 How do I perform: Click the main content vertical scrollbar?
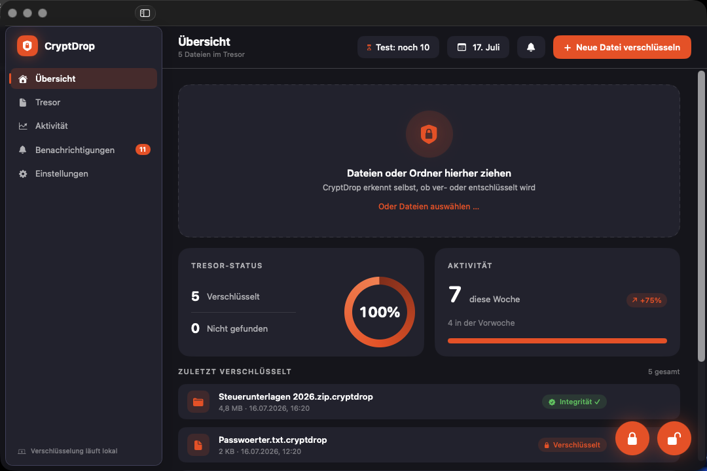tap(701, 217)
